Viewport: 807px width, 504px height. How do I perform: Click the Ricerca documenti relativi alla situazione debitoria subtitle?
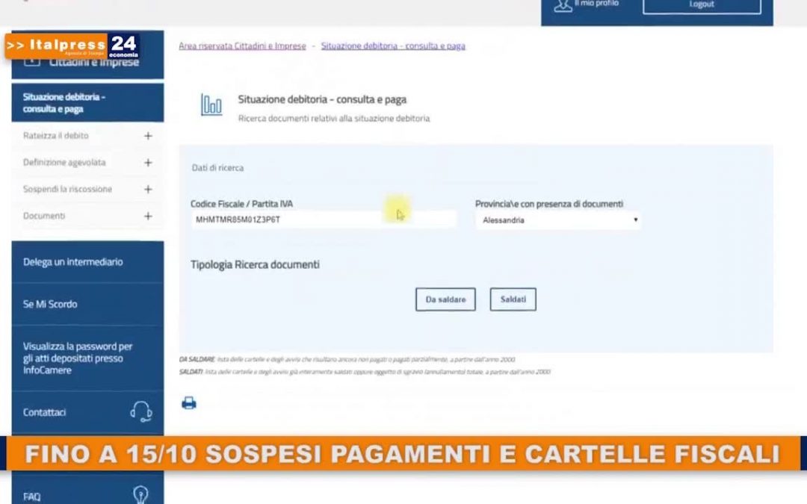pos(334,118)
